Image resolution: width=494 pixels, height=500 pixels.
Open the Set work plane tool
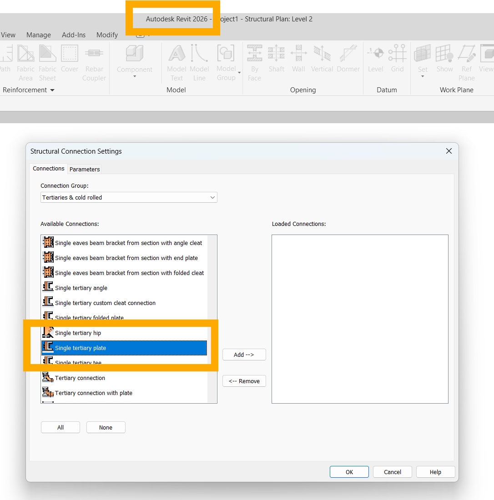423,61
